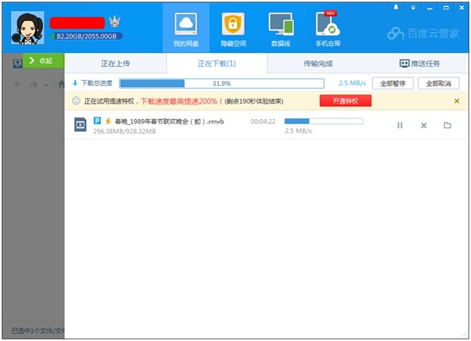Switch to the 传输完成 tab
The height and width of the screenshot is (341, 471).
click(318, 63)
